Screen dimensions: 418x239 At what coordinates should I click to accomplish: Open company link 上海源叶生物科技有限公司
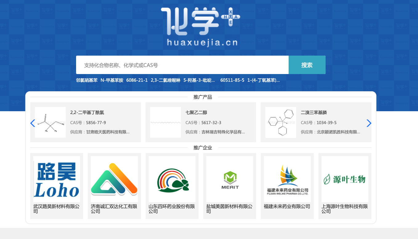click(345, 209)
